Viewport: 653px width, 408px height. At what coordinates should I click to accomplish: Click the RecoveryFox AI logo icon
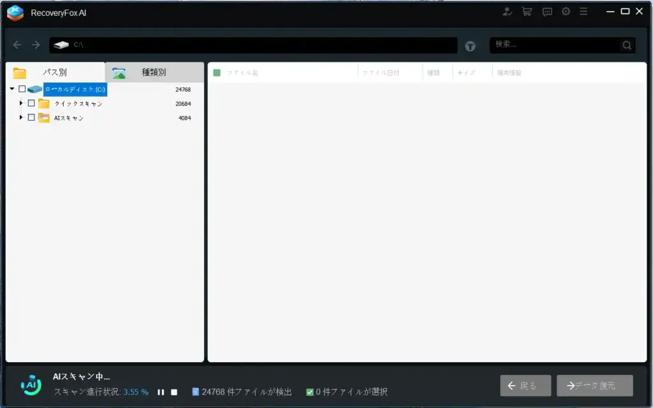pyautogui.click(x=15, y=11)
